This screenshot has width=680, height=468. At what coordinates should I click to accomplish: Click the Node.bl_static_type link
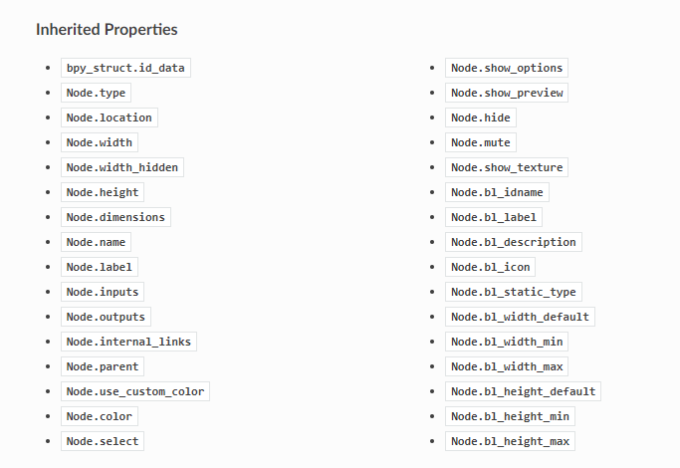click(x=513, y=292)
